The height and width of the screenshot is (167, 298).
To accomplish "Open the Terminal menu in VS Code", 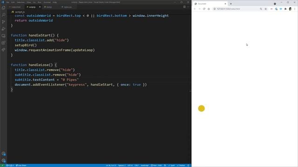I will point(47,2).
